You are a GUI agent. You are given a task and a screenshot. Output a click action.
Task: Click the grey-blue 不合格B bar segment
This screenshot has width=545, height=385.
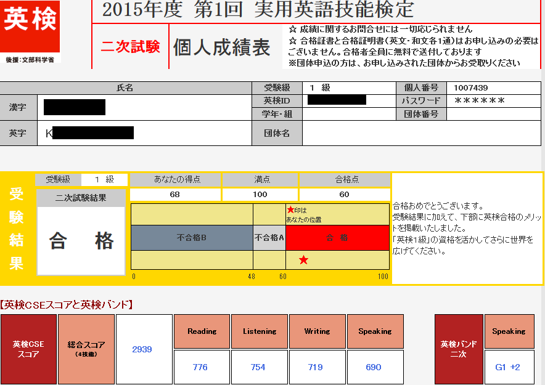[192, 238]
